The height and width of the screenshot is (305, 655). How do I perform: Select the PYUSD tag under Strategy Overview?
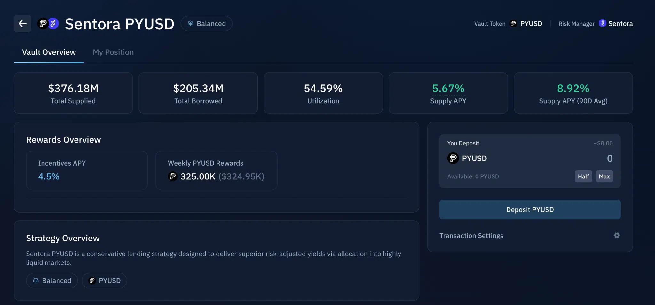(104, 280)
